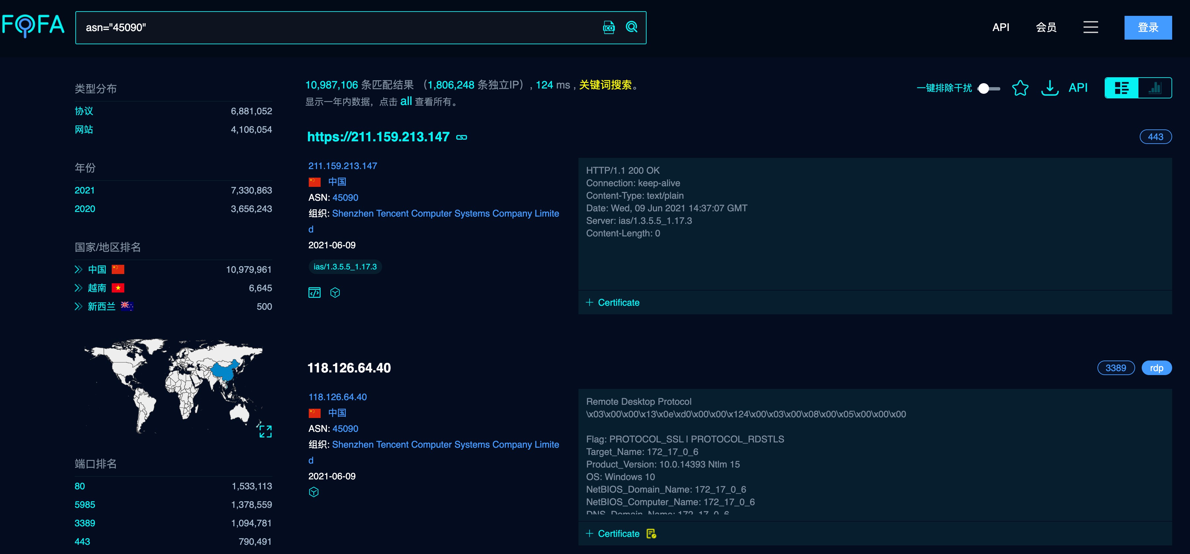Click cube icon under ias/1.3.5.5_1.17.3 tag

335,293
